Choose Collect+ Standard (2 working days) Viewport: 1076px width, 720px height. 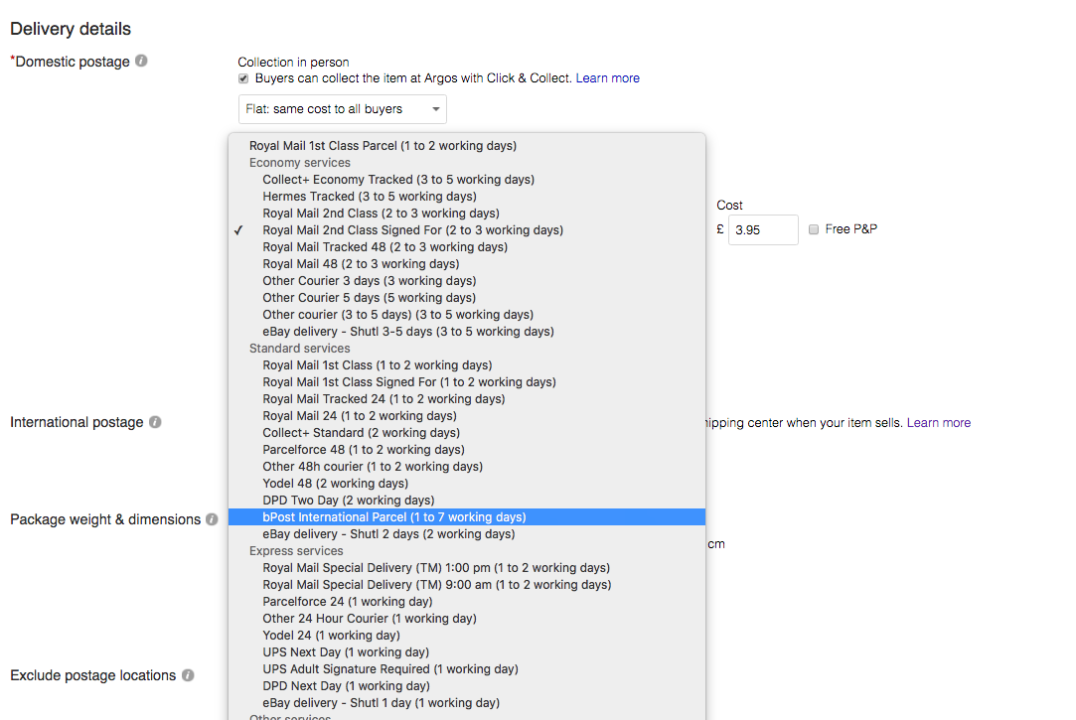click(x=467, y=433)
